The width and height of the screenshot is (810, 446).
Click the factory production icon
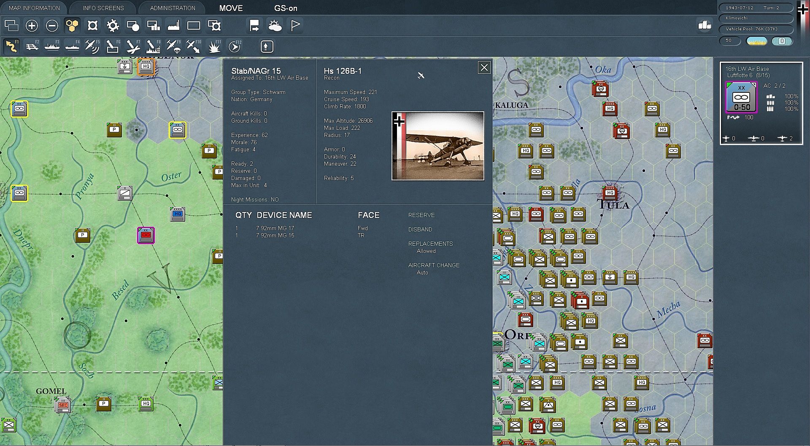coord(173,26)
